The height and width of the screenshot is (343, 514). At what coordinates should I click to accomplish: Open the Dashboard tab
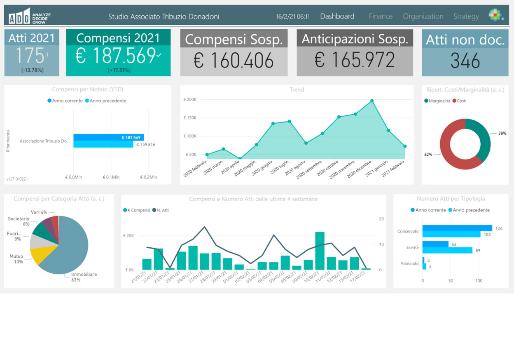[x=337, y=16]
